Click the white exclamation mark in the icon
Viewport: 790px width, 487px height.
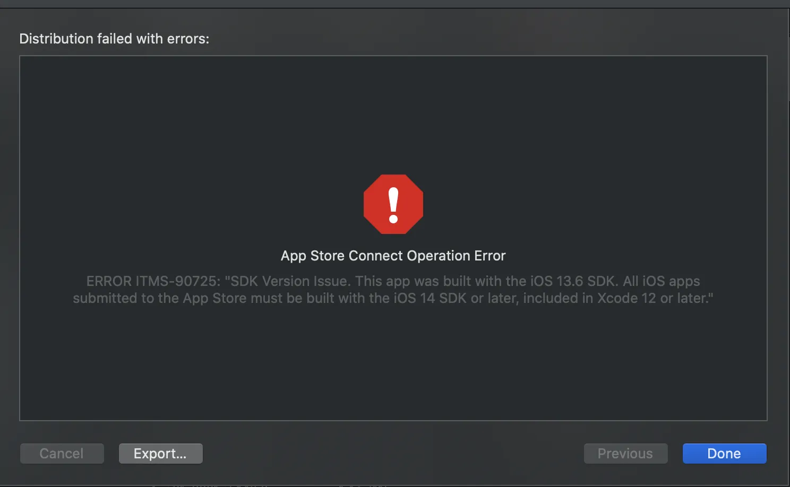point(393,205)
